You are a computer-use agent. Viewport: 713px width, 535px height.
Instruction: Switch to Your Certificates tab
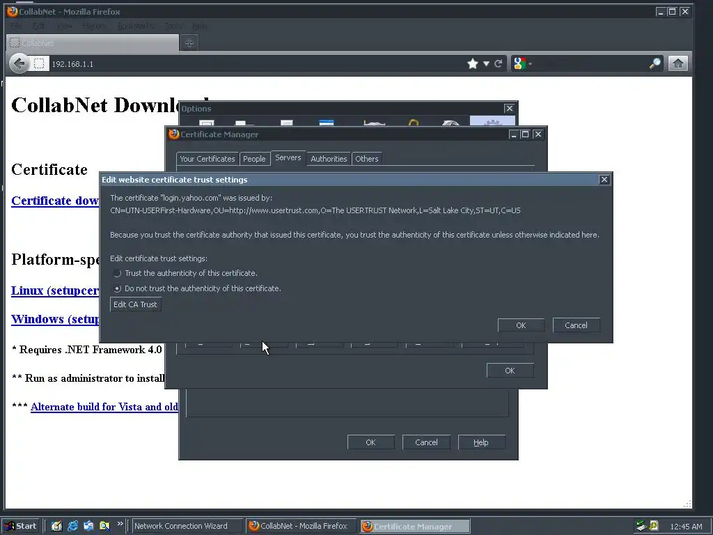[x=207, y=159]
